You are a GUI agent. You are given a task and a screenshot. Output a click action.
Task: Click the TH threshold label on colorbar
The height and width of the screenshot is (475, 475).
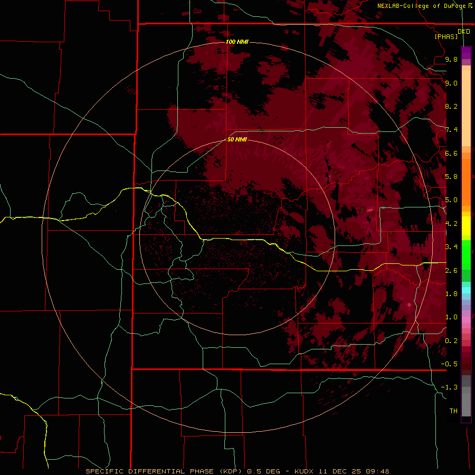[453, 411]
